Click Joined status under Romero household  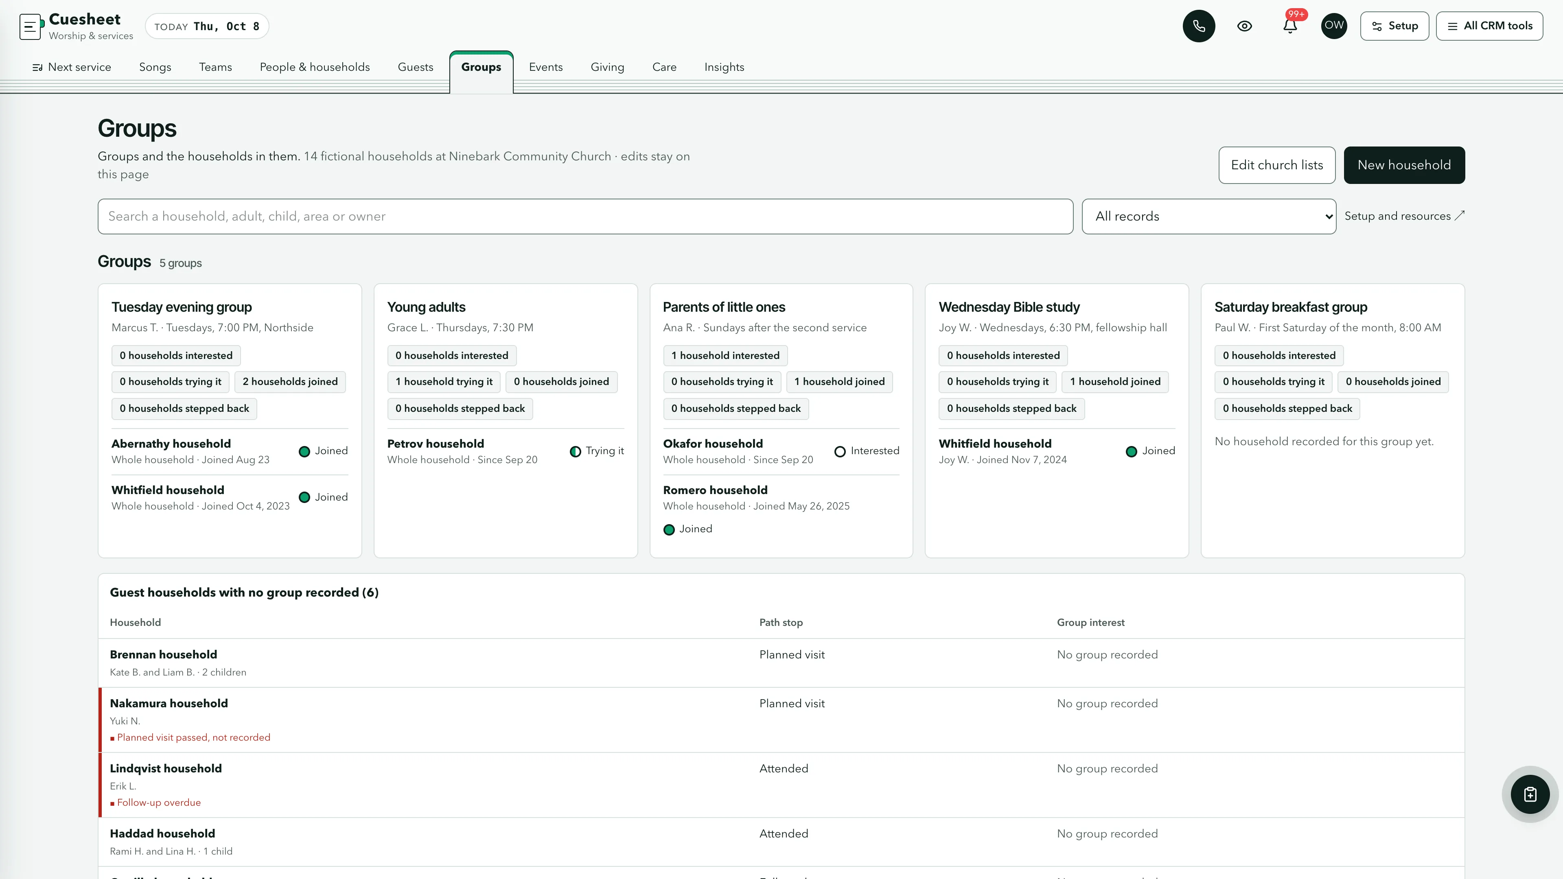click(688, 529)
